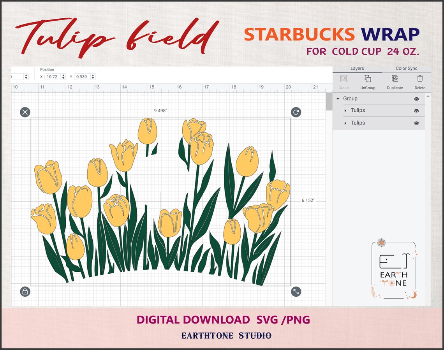The height and width of the screenshot is (350, 444).
Task: Toggle visibility of the first Tulips layer
Action: click(416, 111)
